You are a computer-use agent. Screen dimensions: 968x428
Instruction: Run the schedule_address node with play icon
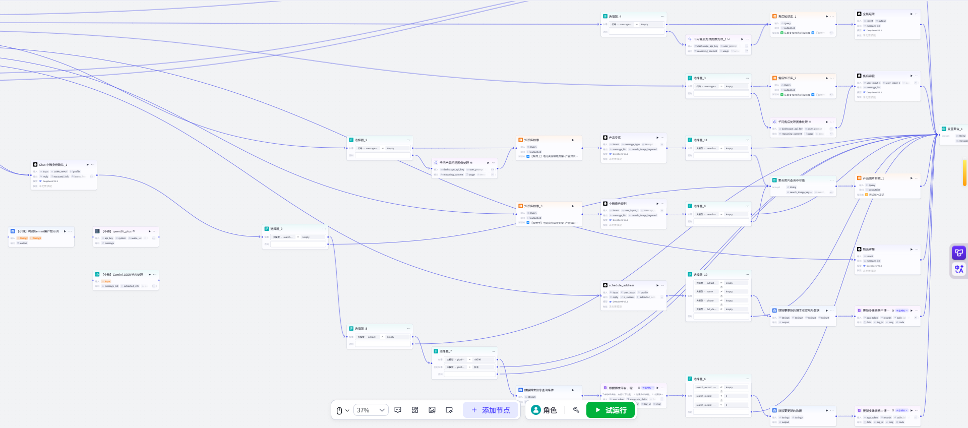tap(657, 285)
